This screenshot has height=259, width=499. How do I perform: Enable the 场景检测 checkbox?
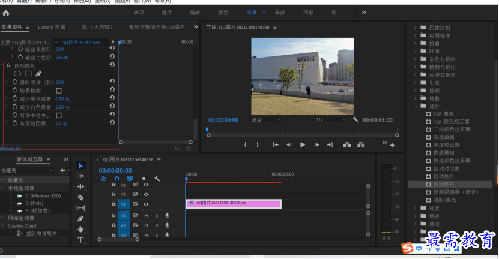59,91
